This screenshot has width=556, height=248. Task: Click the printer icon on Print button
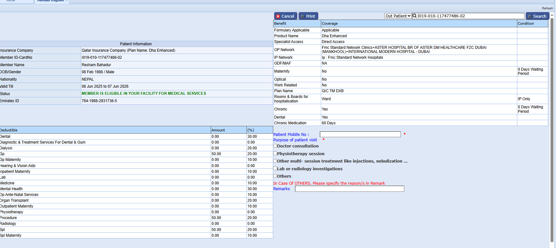[302, 16]
